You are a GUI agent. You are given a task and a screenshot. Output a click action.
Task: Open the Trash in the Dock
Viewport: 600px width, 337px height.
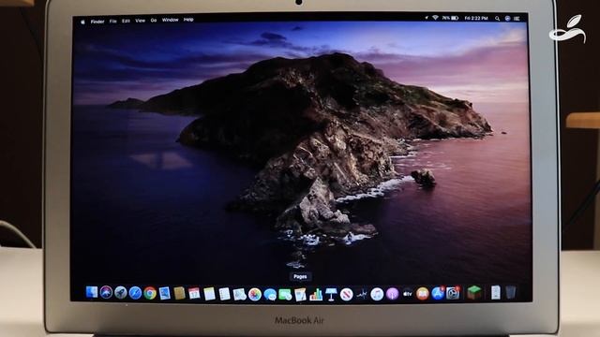(510, 292)
